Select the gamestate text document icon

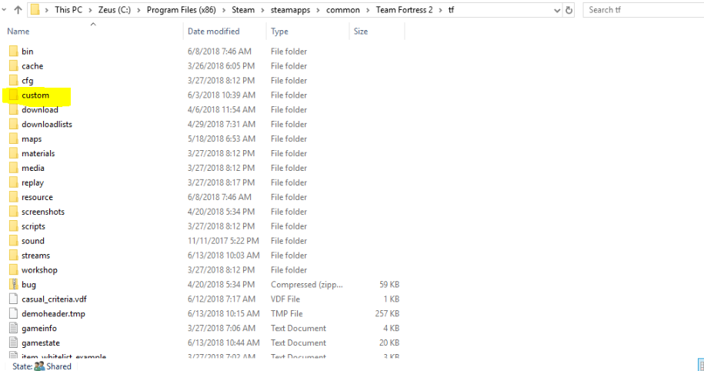[14, 343]
